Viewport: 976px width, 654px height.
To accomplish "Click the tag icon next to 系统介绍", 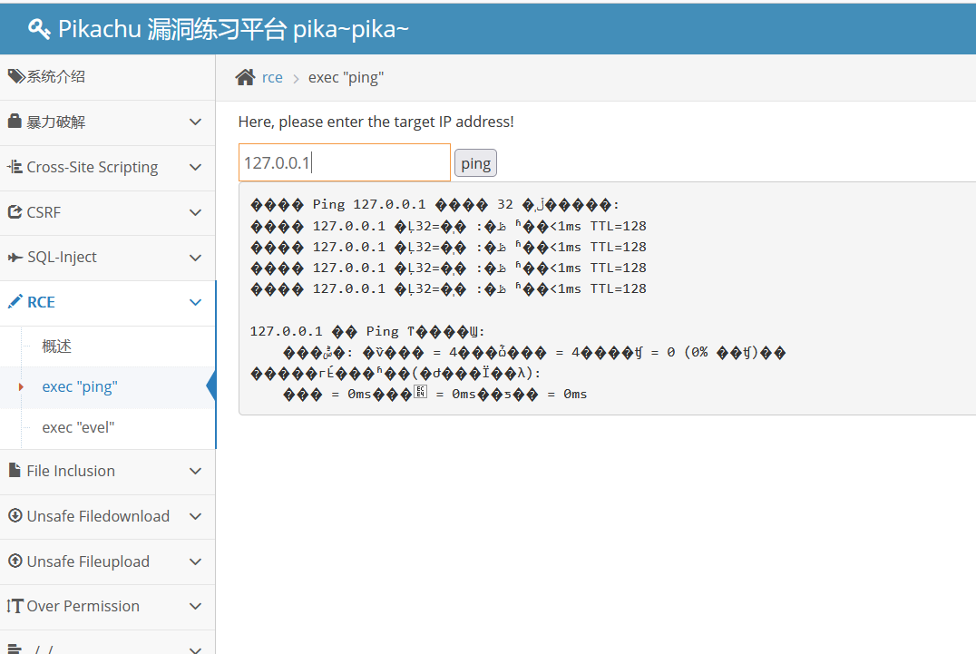I will tap(16, 76).
